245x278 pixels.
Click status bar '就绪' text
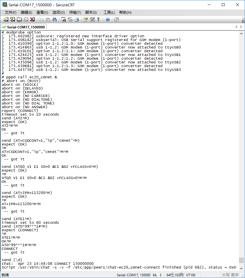click(5, 275)
